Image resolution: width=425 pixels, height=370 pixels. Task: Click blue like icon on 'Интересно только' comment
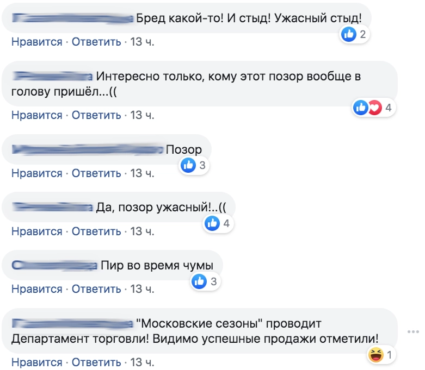(x=361, y=108)
